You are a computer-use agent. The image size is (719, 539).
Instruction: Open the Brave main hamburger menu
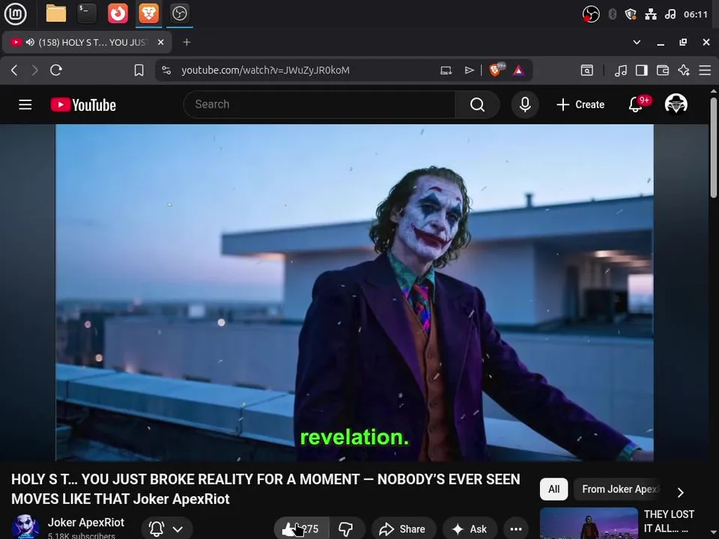click(x=705, y=70)
